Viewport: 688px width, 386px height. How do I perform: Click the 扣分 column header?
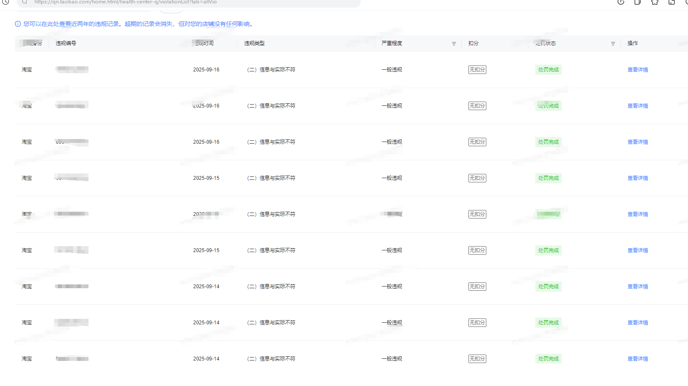[x=474, y=43]
